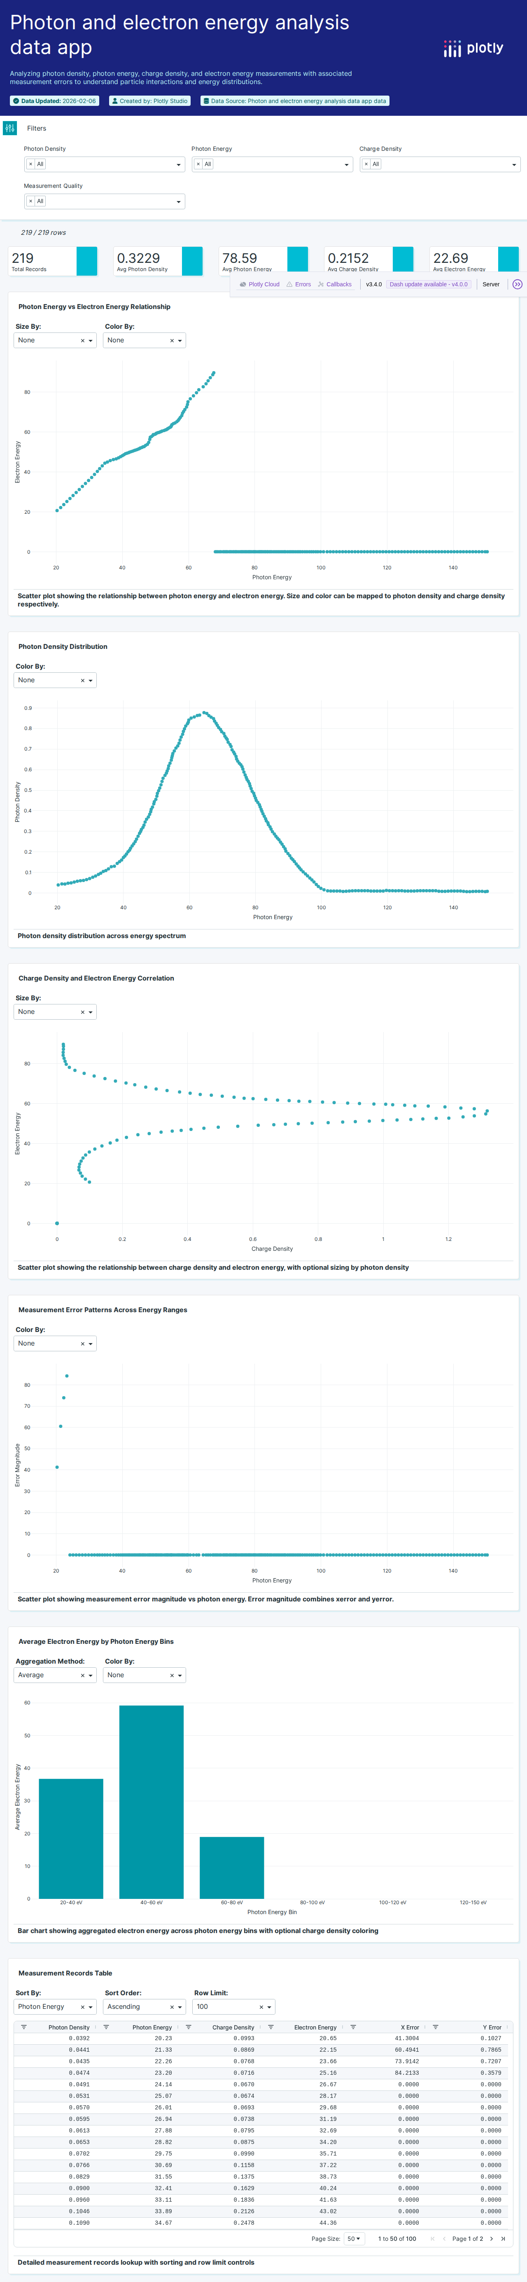The height and width of the screenshot is (2282, 527).
Task: Expand the Photon Energy filter dropdown
Action: [346, 165]
